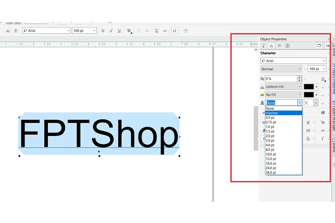Image resolution: width=335 pixels, height=223 pixels.
Task: Click the fs ligature OpenType icon
Action: click(x=308, y=138)
